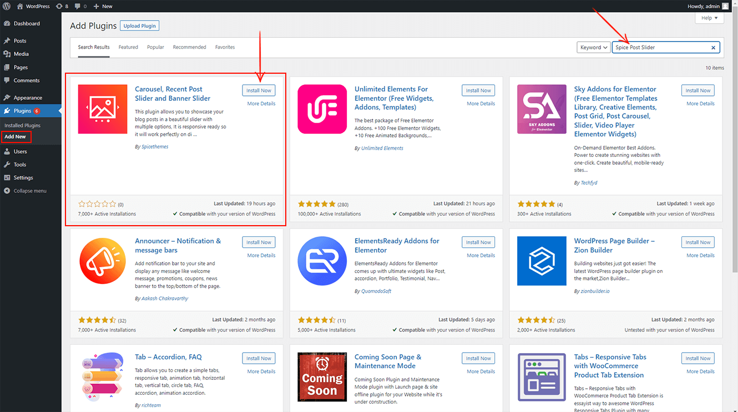Open Installed Plugins submenu item
The image size is (738, 412).
23,125
